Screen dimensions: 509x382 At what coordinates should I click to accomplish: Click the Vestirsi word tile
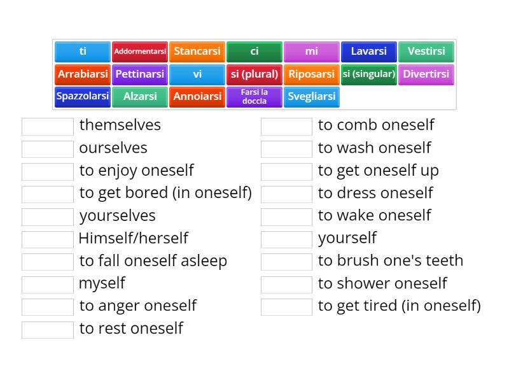pyautogui.click(x=426, y=52)
